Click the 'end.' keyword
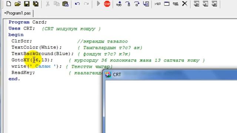 (14, 79)
